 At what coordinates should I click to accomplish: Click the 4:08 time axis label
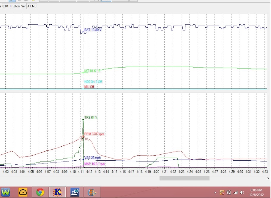click(x=56, y=172)
